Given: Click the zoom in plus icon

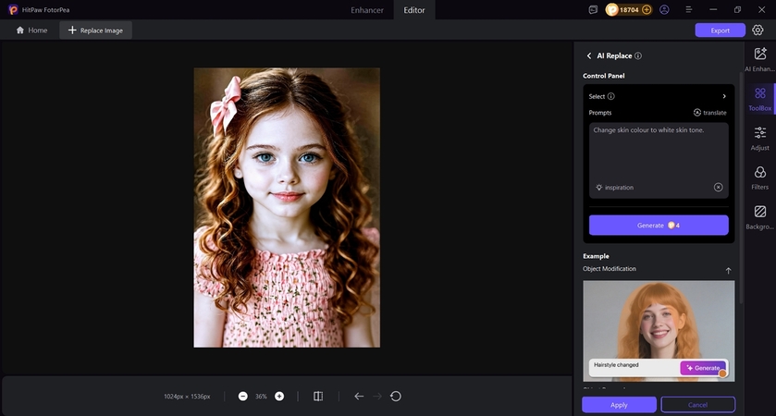Looking at the screenshot, I should point(279,397).
